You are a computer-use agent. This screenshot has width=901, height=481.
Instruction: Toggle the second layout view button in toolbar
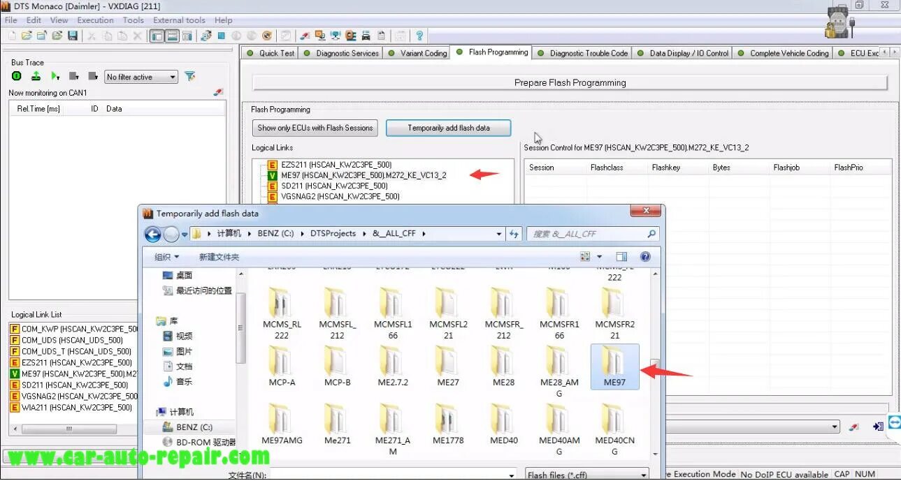(x=172, y=36)
